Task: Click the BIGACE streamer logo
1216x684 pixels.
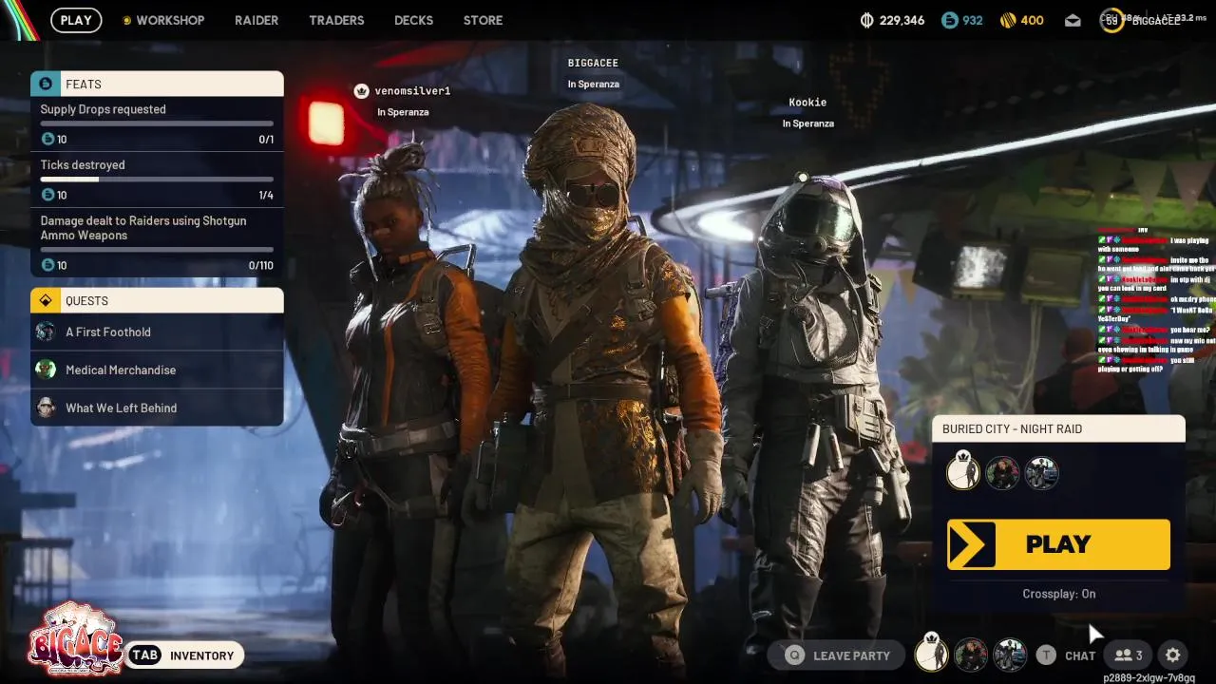Action: pos(74,638)
